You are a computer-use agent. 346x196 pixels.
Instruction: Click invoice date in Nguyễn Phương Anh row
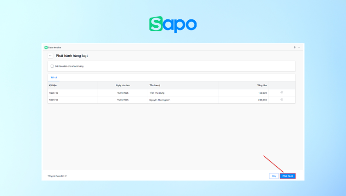point(123,100)
